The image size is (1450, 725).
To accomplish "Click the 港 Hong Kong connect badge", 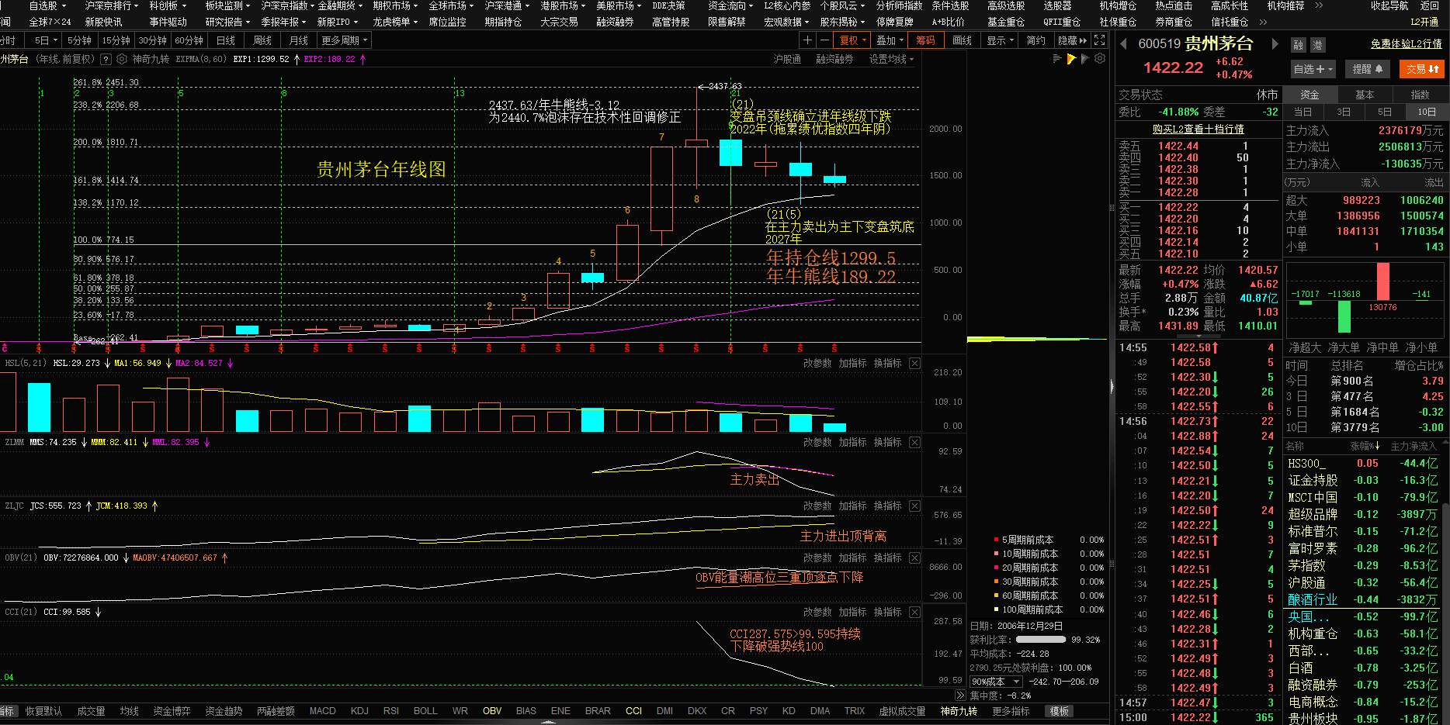I will (1317, 45).
